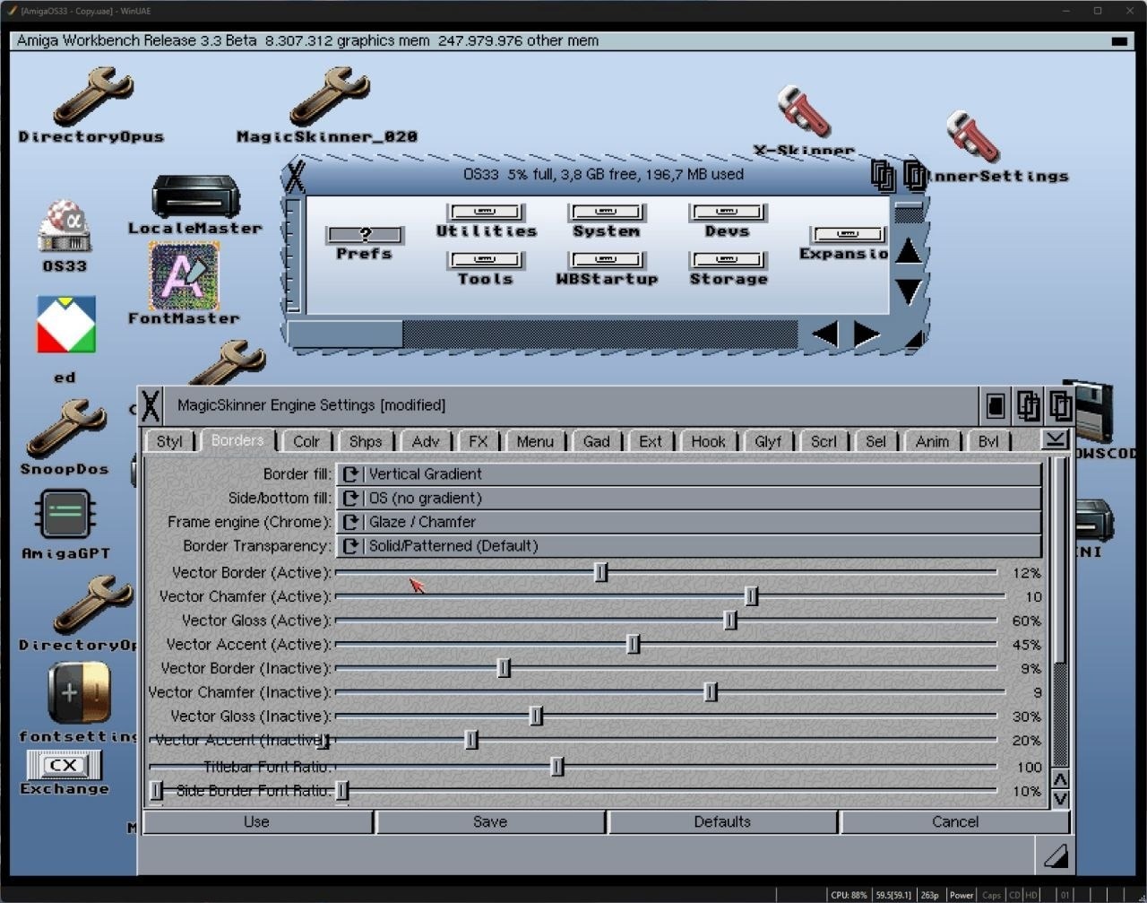The height and width of the screenshot is (903, 1147).
Task: Open the Devs drawer in OS33 window
Action: 727,213
